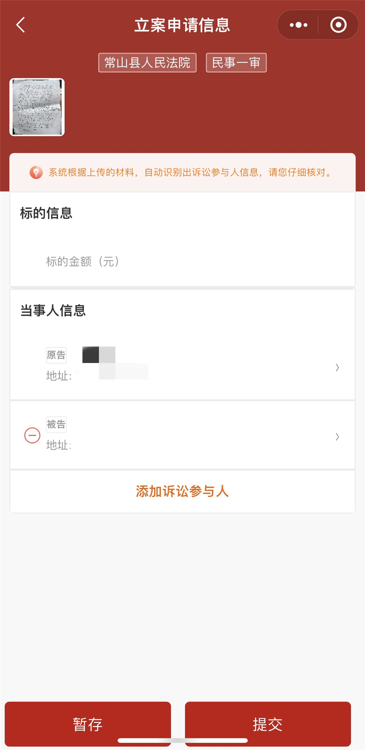Screen dimensions: 365x750
Task: Remove the 被告 party with minus icon
Action: tap(32, 435)
